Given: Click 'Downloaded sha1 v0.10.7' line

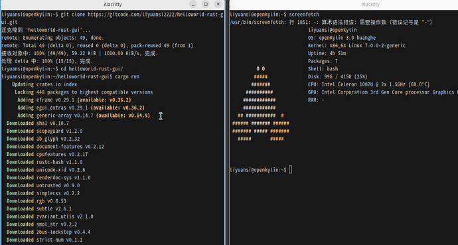Looking at the screenshot, I should pos(38,123).
